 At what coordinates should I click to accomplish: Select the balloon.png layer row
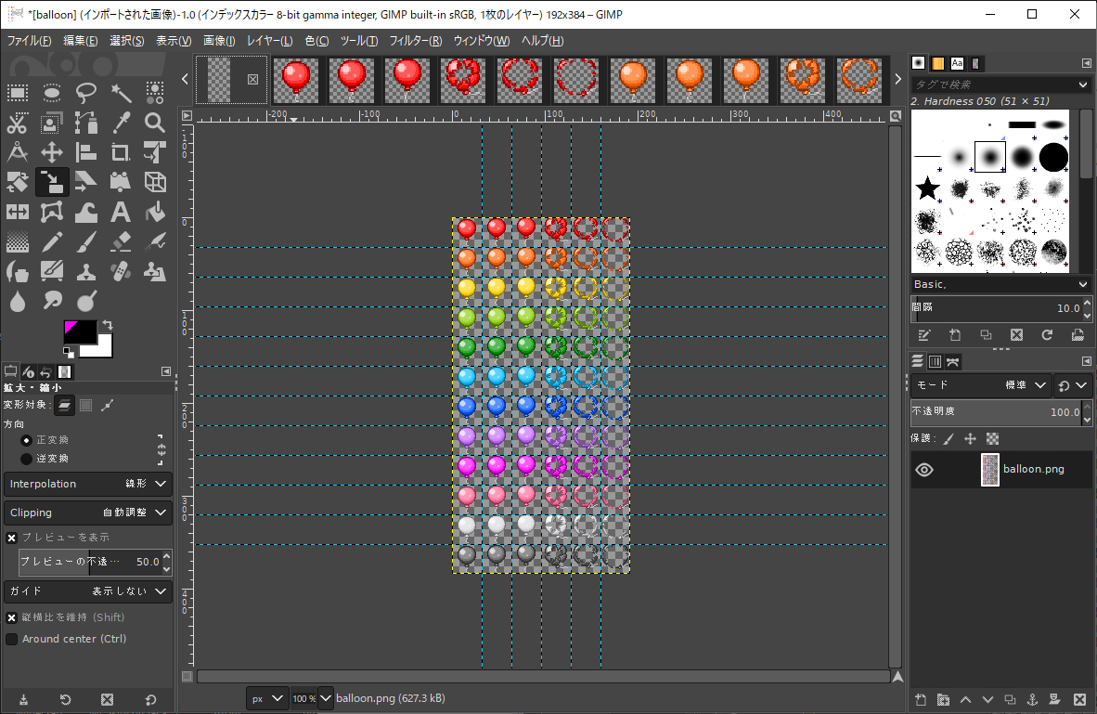coord(1000,470)
